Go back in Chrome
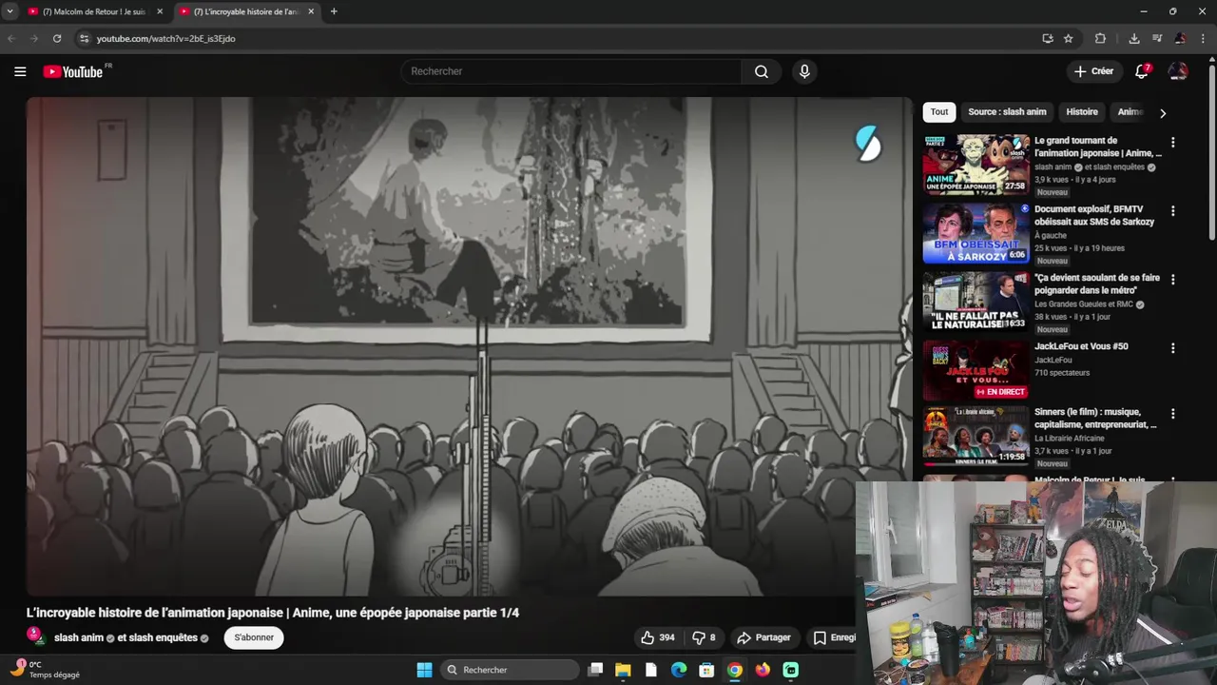 point(11,38)
